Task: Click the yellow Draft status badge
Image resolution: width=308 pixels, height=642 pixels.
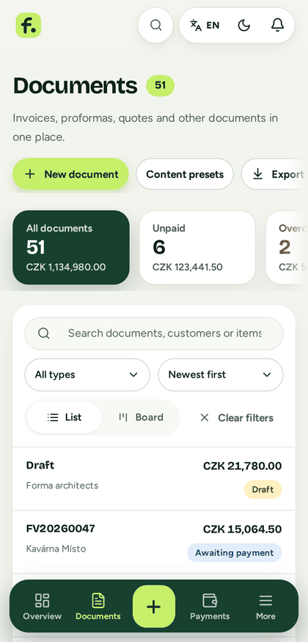Action: point(263,489)
